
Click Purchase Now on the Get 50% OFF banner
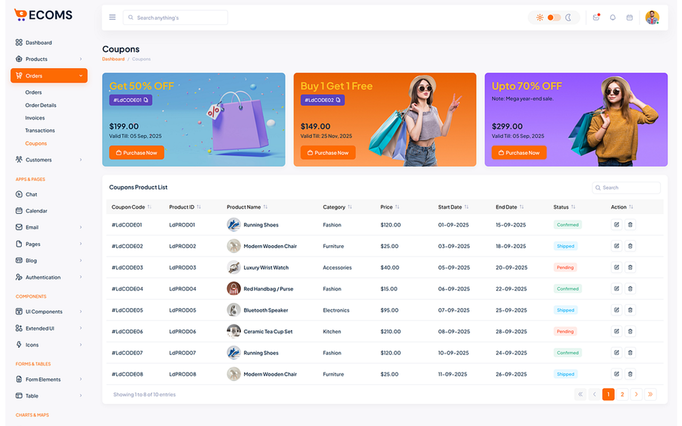[x=136, y=152]
